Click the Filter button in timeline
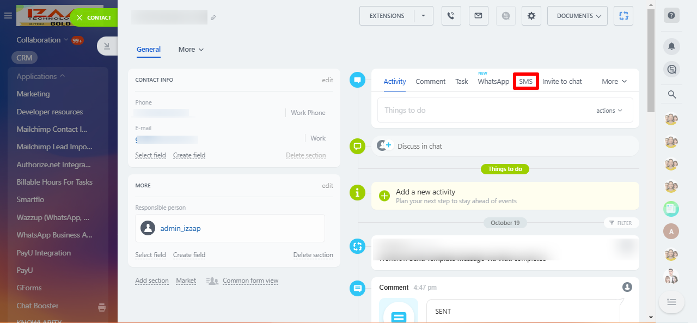The image size is (697, 323). (x=621, y=223)
